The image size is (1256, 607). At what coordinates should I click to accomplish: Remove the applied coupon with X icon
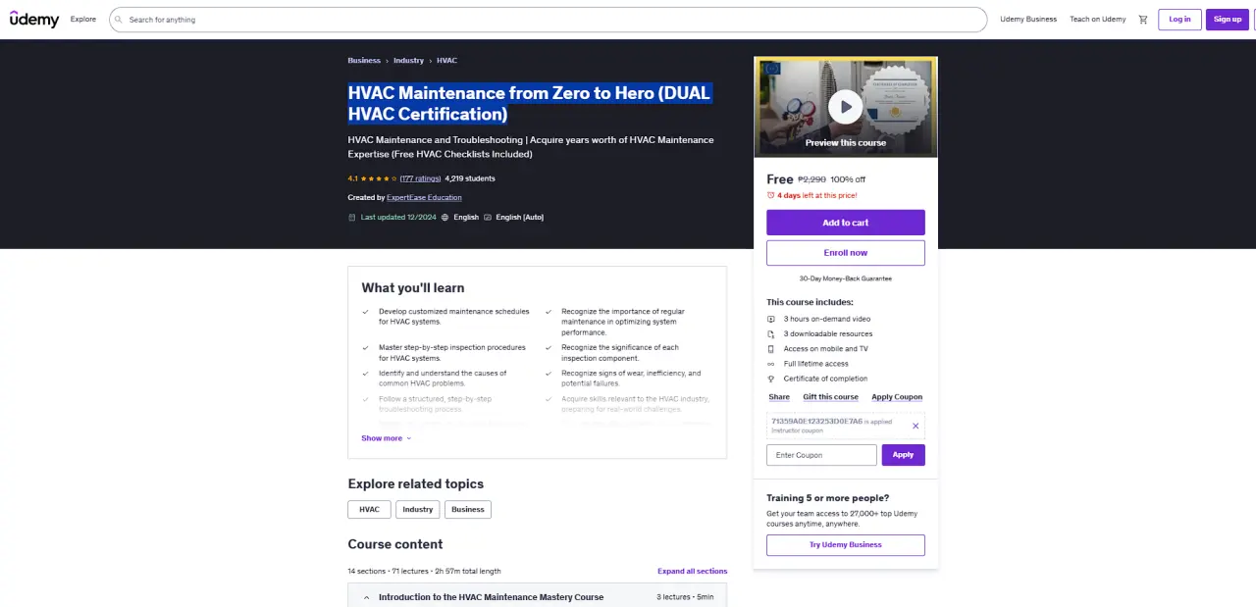pyautogui.click(x=916, y=426)
